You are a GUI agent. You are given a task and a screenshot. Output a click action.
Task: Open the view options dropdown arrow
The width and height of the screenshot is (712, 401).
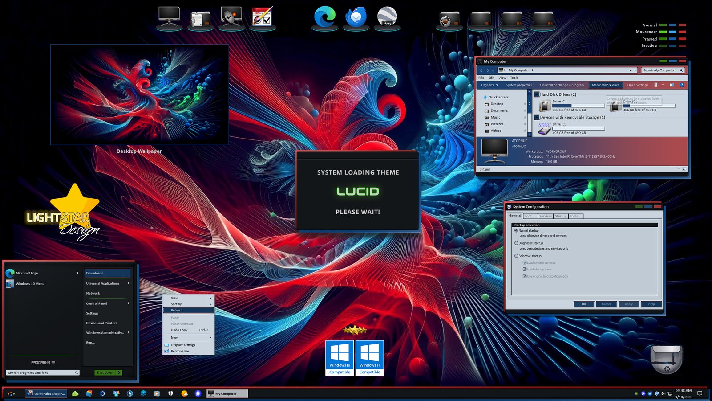tap(663, 85)
